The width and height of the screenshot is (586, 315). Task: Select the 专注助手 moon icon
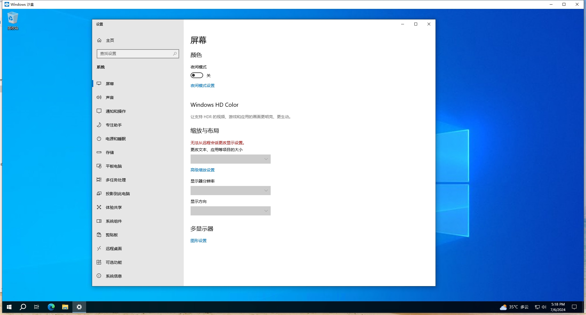tap(99, 125)
